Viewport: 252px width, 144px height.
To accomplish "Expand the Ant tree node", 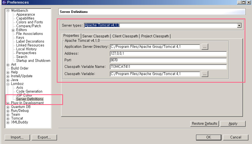I will click(8, 65).
